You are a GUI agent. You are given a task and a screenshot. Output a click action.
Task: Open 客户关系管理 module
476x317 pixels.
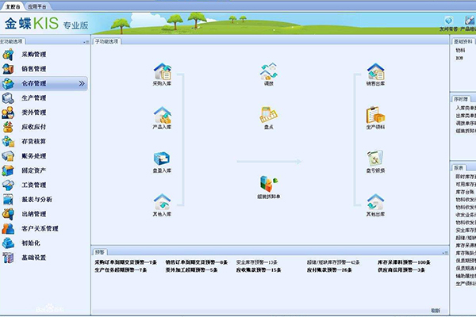[40, 228]
